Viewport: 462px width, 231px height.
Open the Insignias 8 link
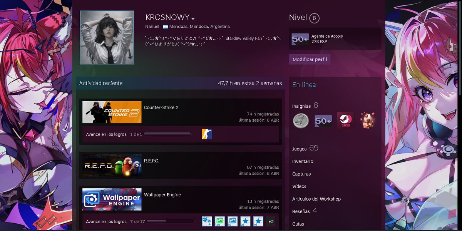pos(305,105)
